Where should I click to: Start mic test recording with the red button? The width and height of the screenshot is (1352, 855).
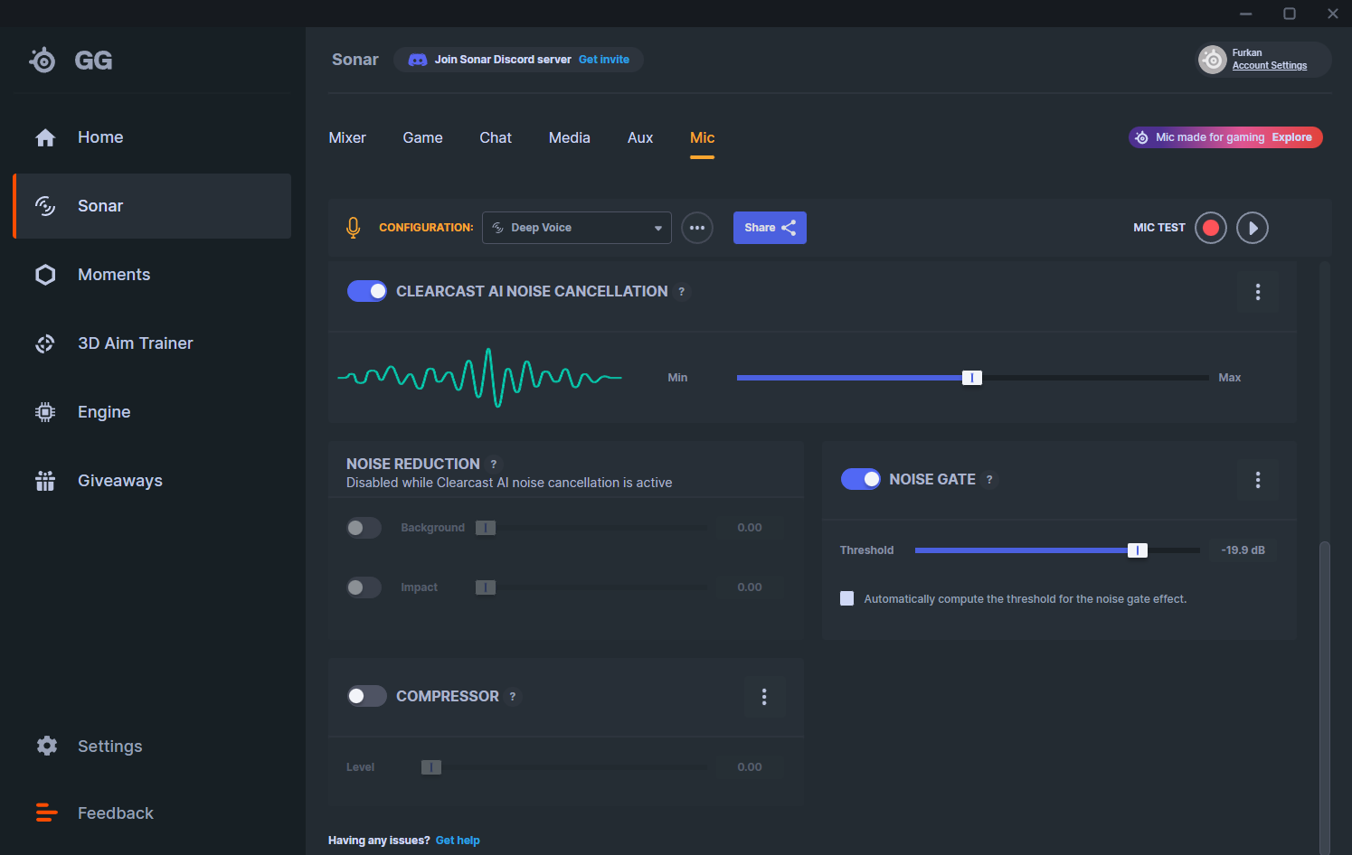click(1211, 228)
